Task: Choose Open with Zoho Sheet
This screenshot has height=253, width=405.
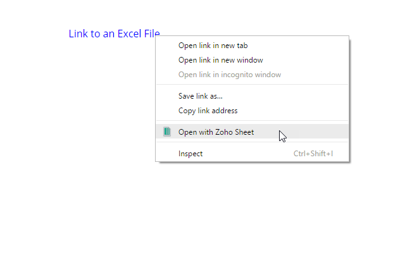Action: click(x=252, y=132)
